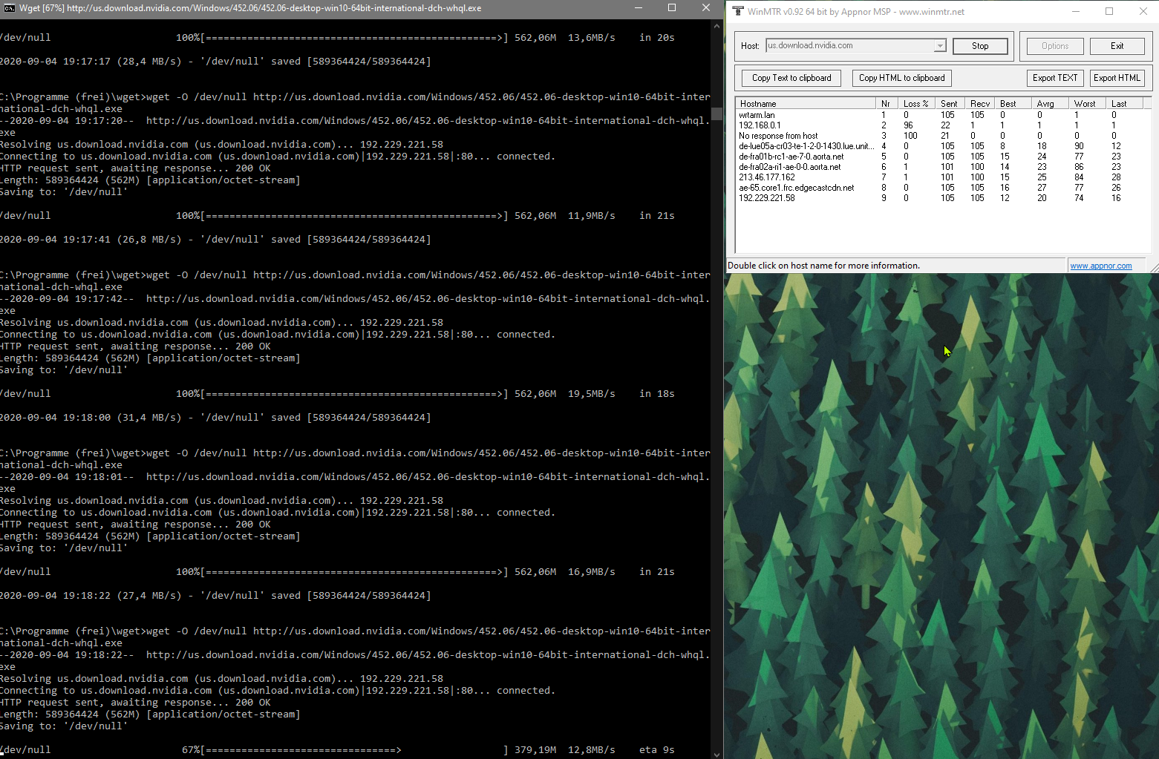Expand the Host dropdown arrow
Image resolution: width=1159 pixels, height=759 pixels.
pos(939,46)
